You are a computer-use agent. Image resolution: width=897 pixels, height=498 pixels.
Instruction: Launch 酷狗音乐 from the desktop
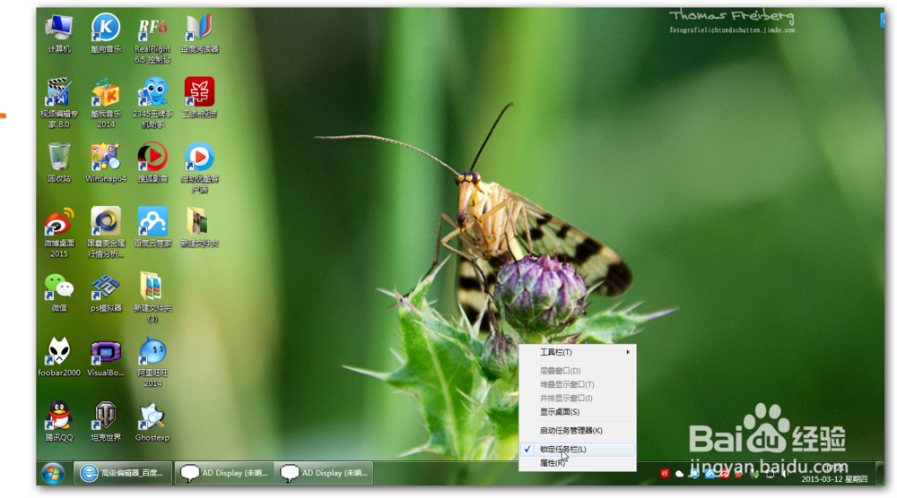pos(106,34)
